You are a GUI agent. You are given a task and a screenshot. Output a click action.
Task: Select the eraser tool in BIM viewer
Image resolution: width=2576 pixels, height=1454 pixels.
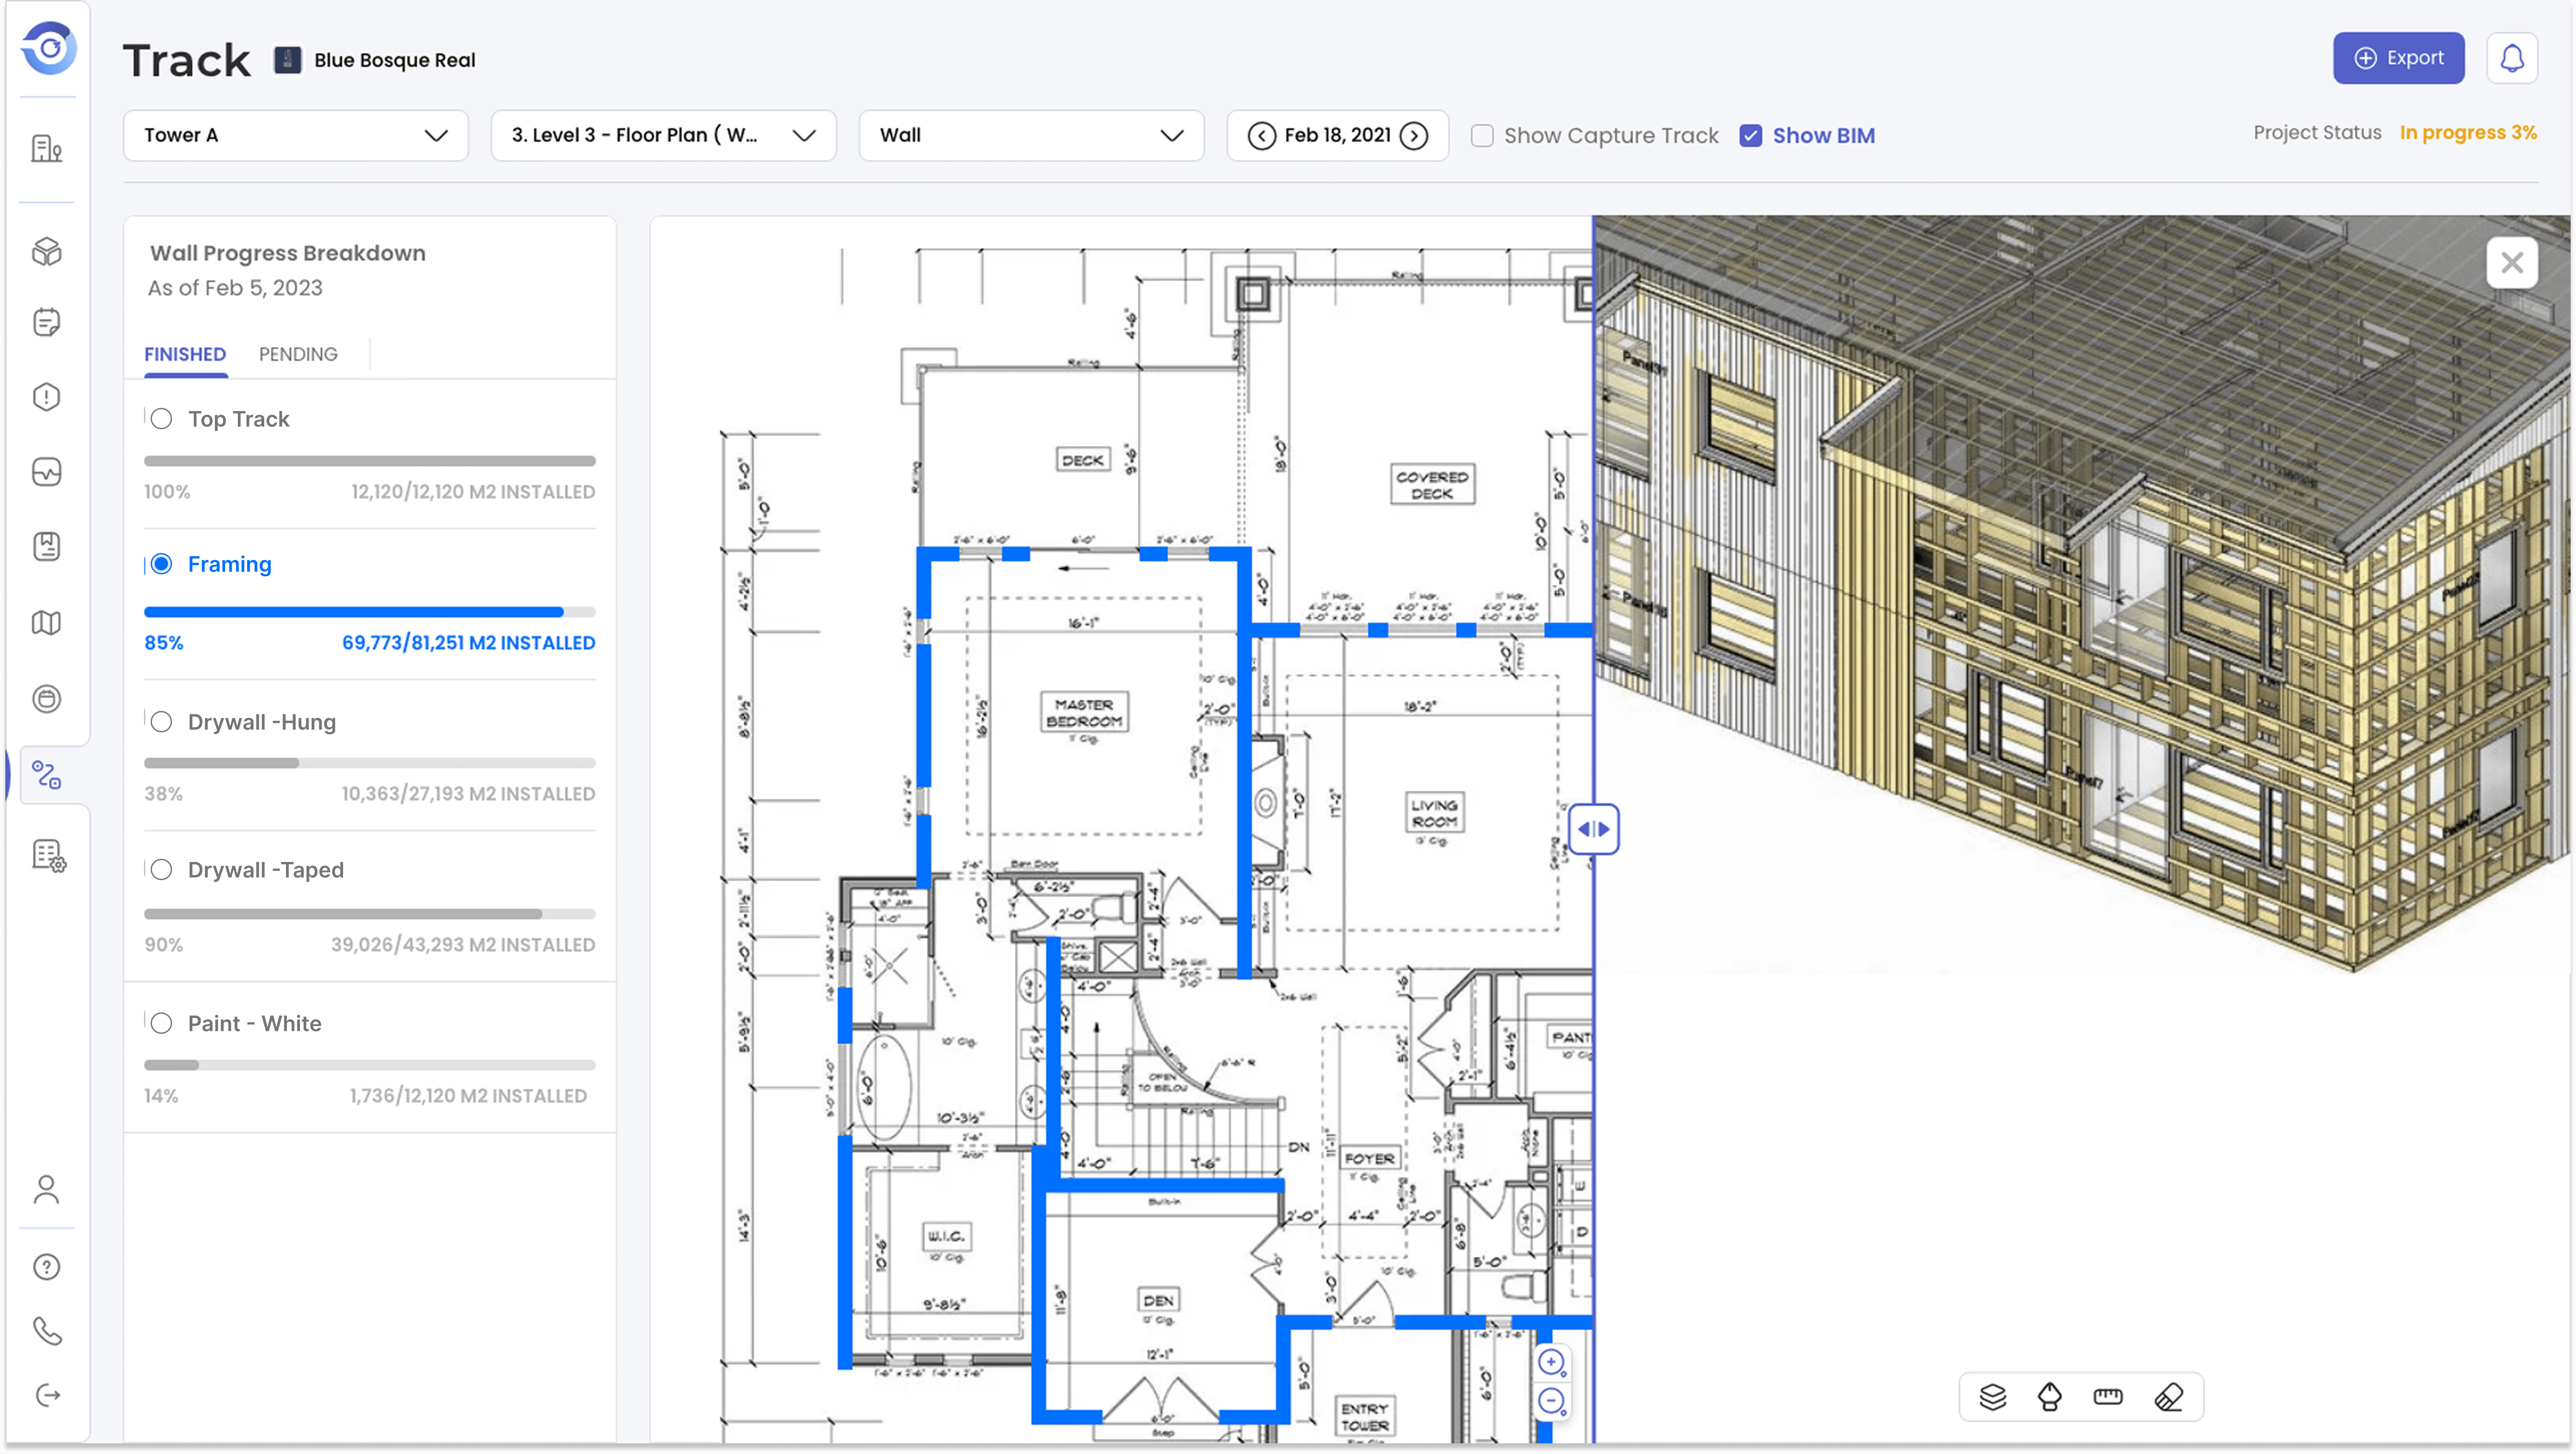click(x=2168, y=1397)
